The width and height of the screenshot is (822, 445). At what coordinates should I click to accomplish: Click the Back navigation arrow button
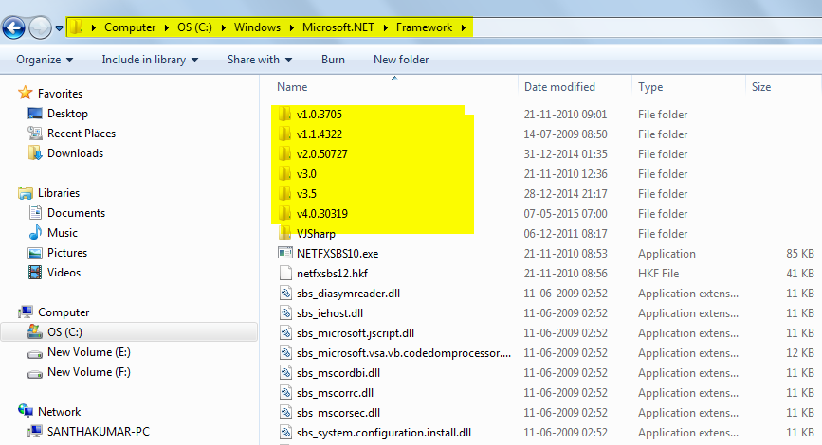(x=14, y=27)
